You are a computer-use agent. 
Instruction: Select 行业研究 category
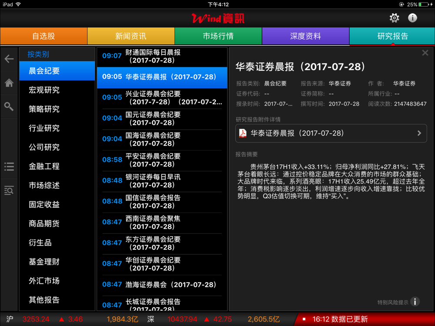(x=57, y=128)
